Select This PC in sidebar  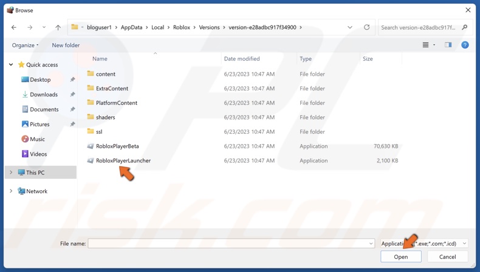[x=35, y=173]
